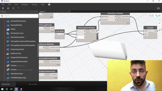162x91 pixels.
Task: Remove an input with List.Join minus button
Action: pyautogui.click(x=152, y=31)
